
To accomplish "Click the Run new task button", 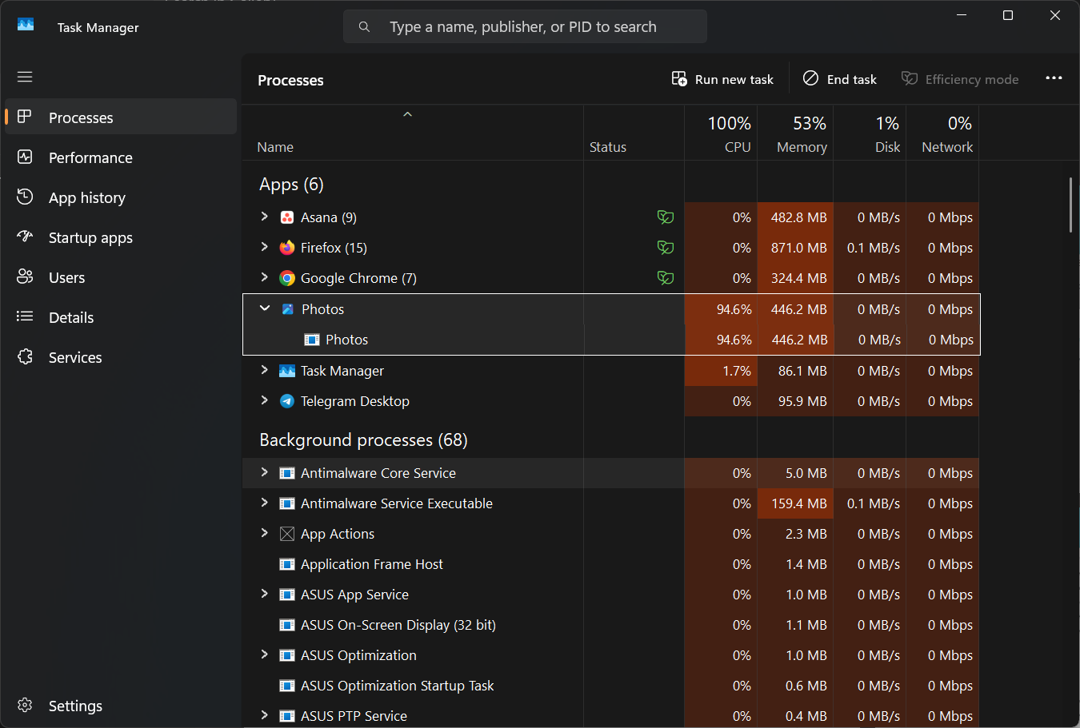I will [x=723, y=79].
